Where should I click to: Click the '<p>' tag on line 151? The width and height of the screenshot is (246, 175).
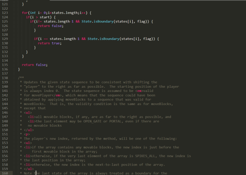click(27, 134)
